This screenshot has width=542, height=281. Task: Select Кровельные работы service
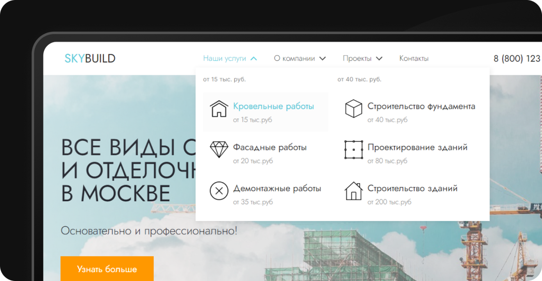pos(273,106)
